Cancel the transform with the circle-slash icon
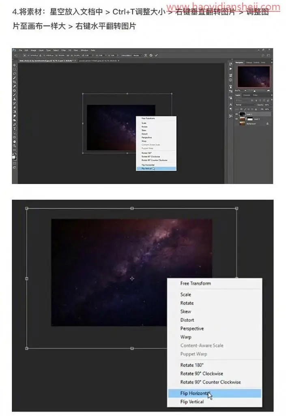This screenshot has height=416, width=286. click(x=151, y=55)
